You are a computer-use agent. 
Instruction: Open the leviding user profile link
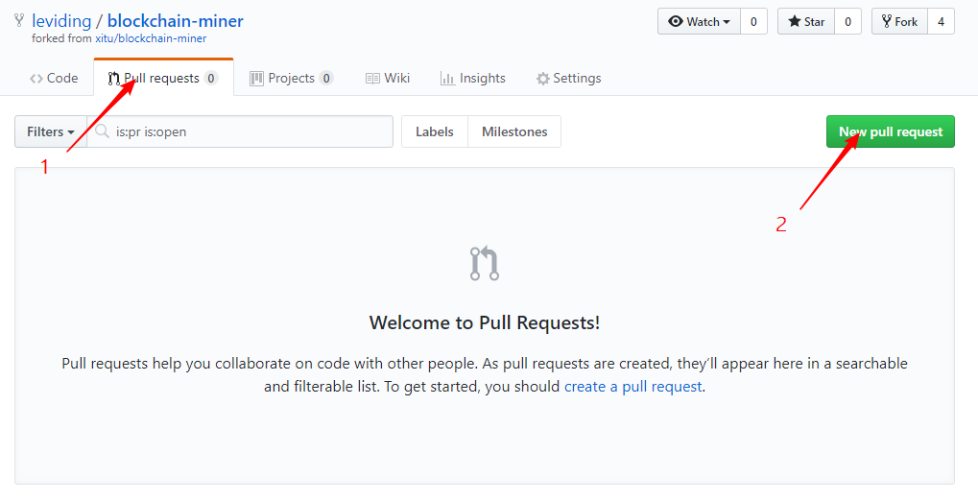click(61, 20)
